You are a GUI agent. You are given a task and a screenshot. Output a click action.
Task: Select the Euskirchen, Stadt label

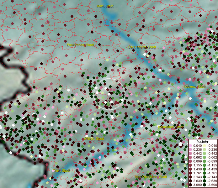pos(80,45)
